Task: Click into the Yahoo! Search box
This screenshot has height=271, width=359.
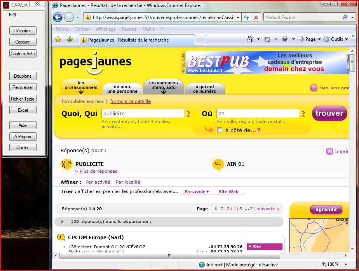Action: 303,17
